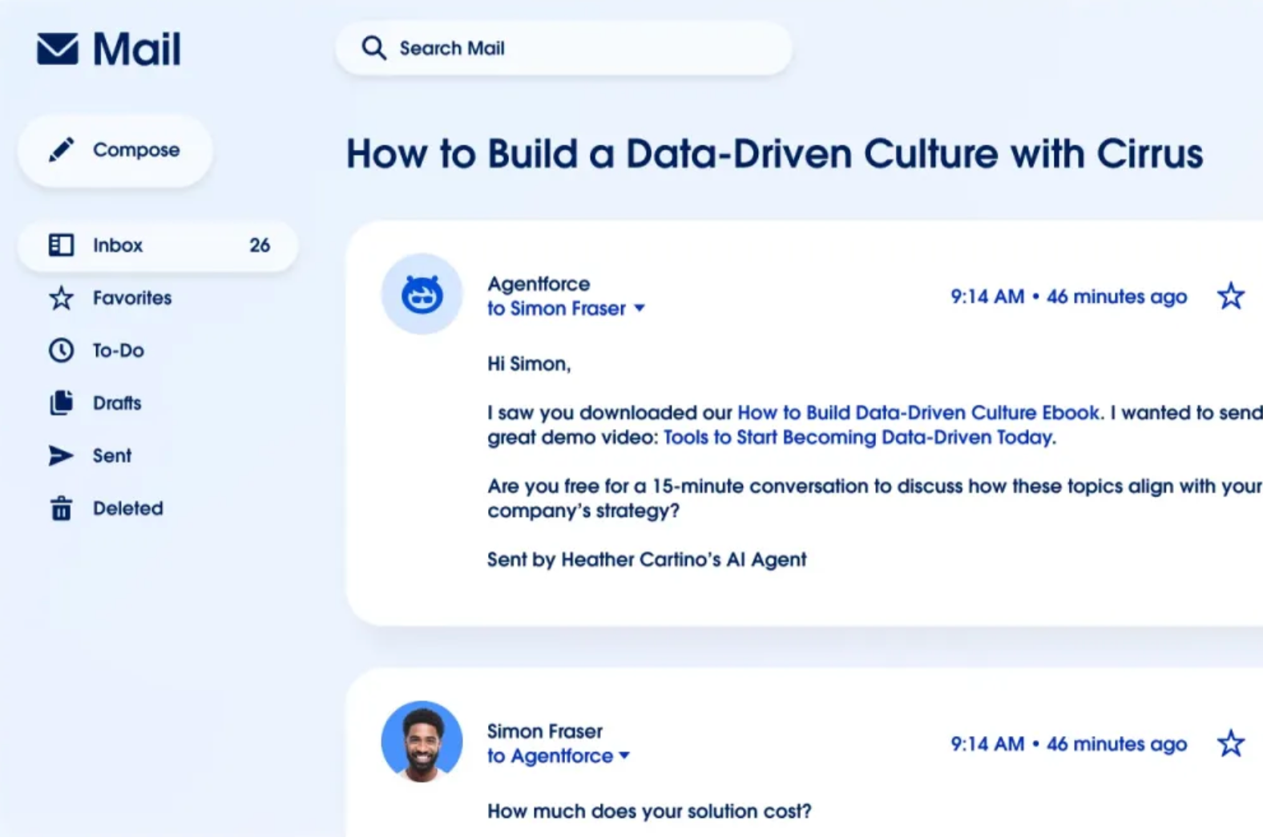Click the Favorites star icon in sidebar
Viewport: 1263px width, 837px height.
pos(61,298)
